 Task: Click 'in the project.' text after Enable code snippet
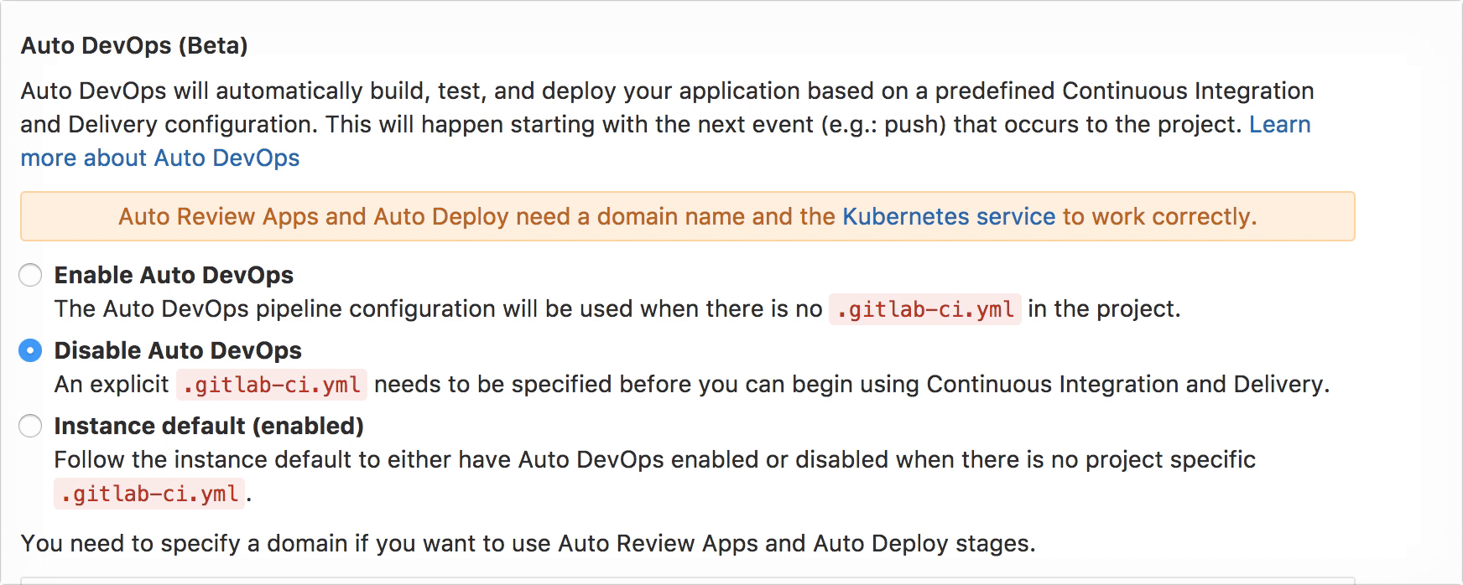coord(1104,308)
